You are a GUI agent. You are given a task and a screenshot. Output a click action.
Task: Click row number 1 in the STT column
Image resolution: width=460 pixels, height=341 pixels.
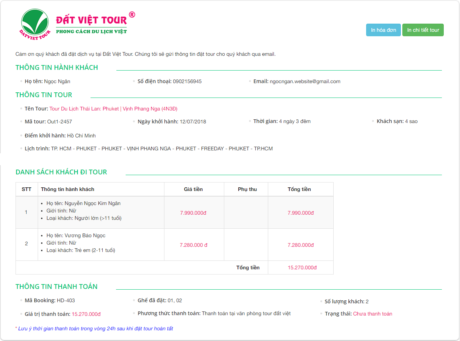coord(26,212)
